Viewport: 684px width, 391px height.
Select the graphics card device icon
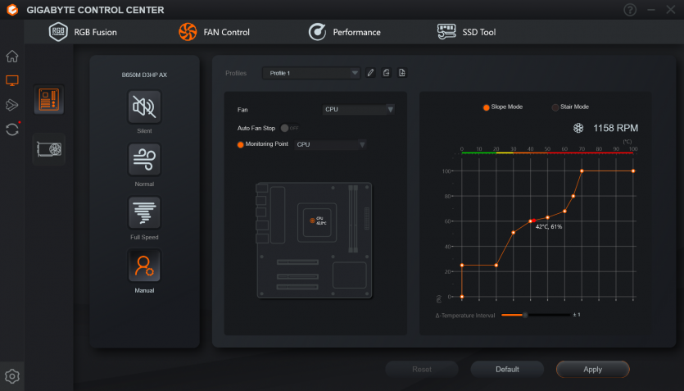point(48,149)
